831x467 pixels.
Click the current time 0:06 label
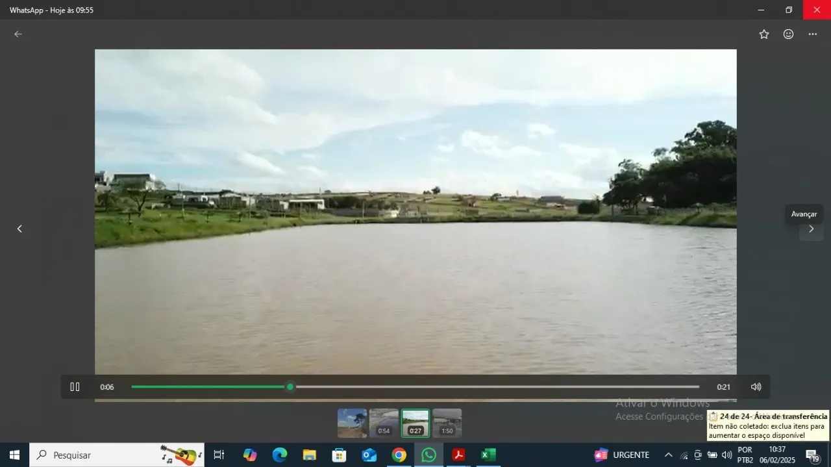tap(107, 387)
